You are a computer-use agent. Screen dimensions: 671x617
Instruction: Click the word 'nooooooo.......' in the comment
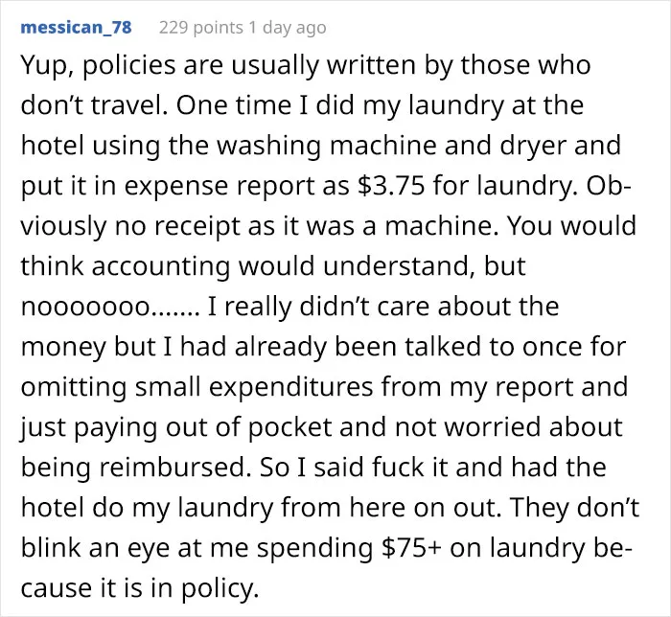click(110, 307)
